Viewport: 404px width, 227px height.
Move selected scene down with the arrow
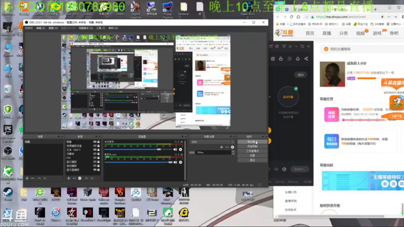pyautogui.click(x=45, y=178)
